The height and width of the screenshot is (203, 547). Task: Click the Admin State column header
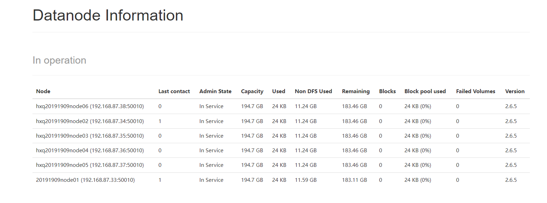[x=215, y=91]
